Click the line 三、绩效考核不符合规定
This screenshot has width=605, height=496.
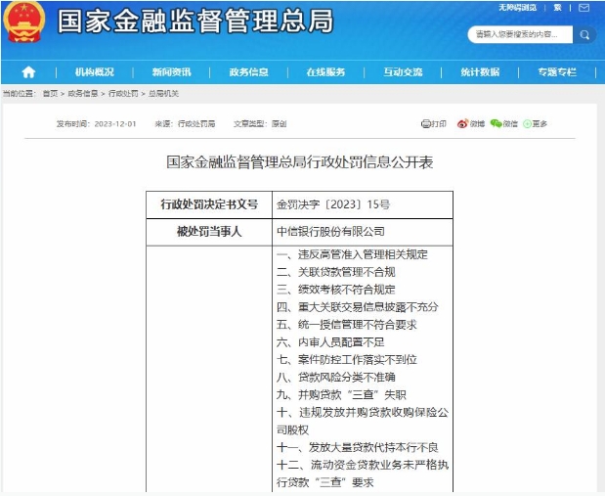[x=336, y=290]
